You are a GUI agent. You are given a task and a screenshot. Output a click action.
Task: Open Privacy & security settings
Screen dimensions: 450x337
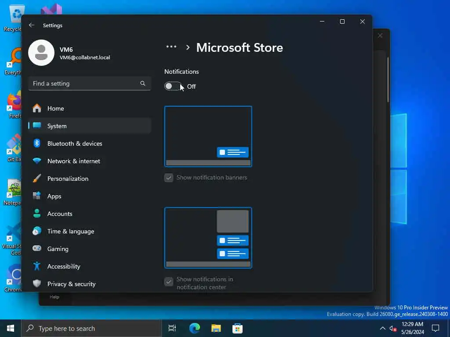tap(90, 284)
